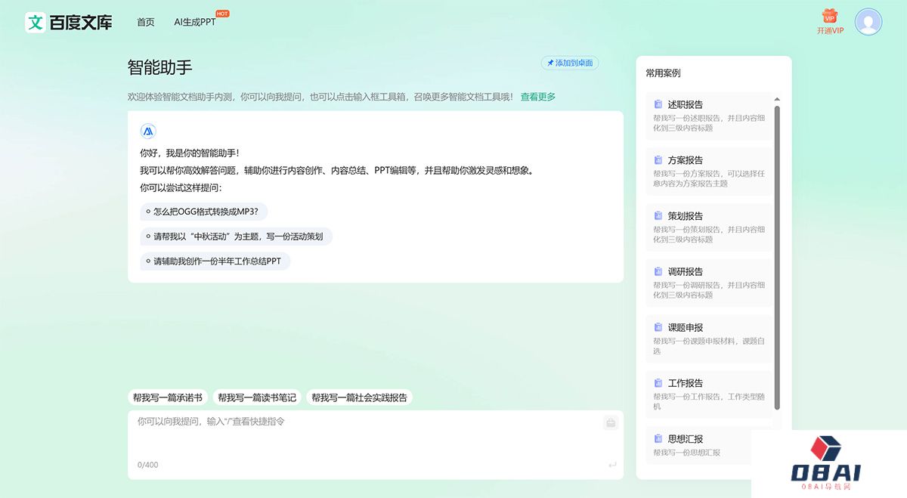The width and height of the screenshot is (907, 498).
Task: Open the 述职报告 case card
Action: click(709, 116)
